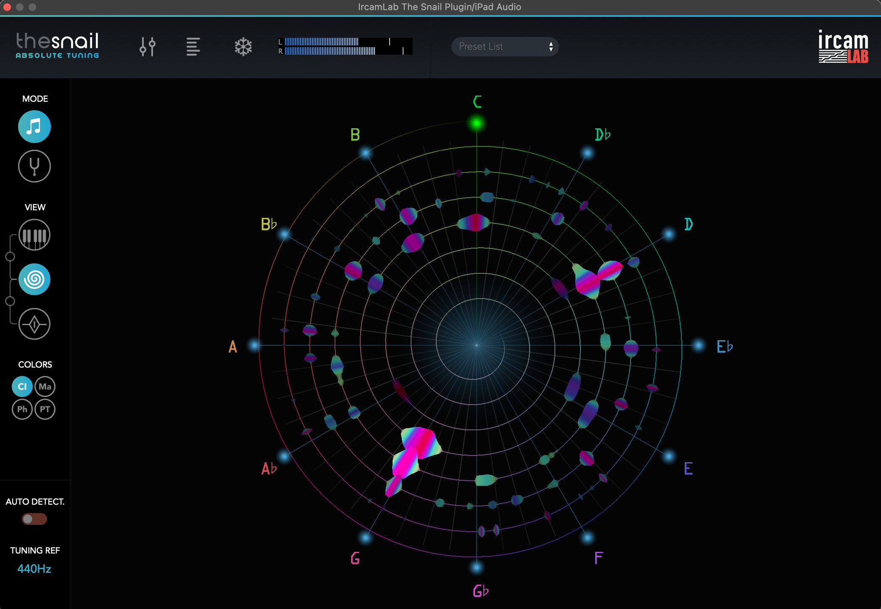The width and height of the screenshot is (881, 609).
Task: Click the F note label
Action: coord(599,558)
